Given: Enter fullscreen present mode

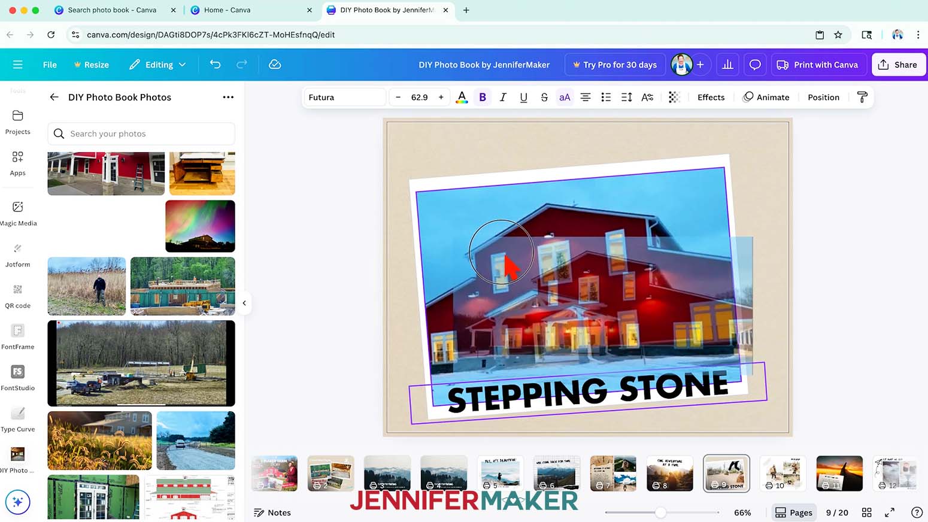Looking at the screenshot, I should (890, 512).
